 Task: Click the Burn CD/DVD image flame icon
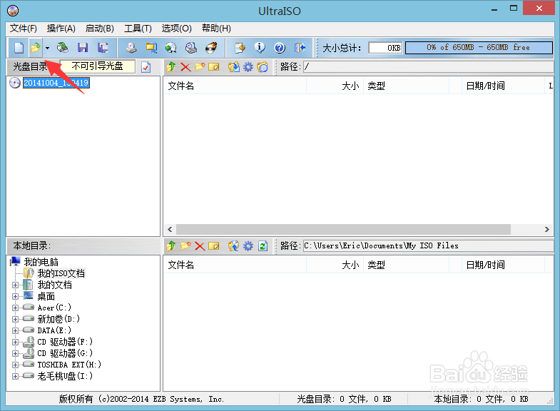(x=211, y=48)
